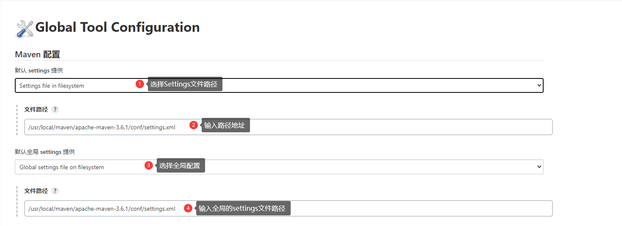622x226 pixels.
Task: Click help icon beside first 文件路径 label
Action: (55, 109)
